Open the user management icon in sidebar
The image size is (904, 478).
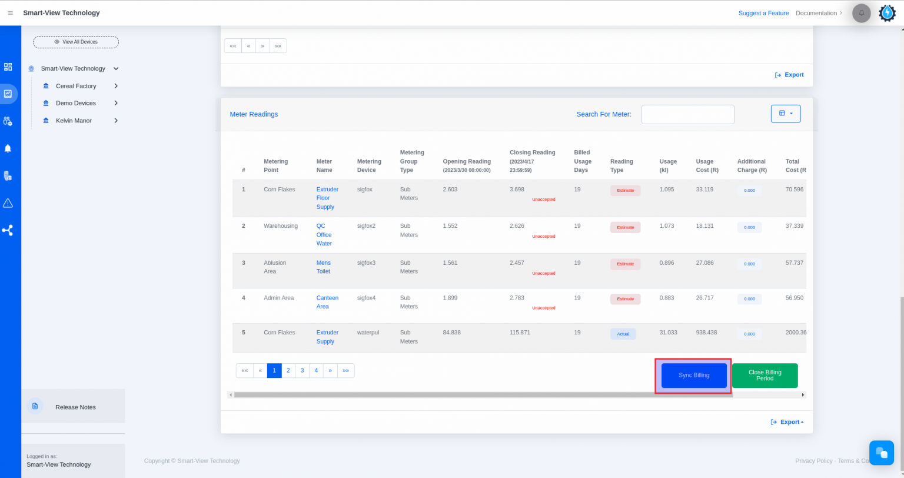(x=9, y=121)
